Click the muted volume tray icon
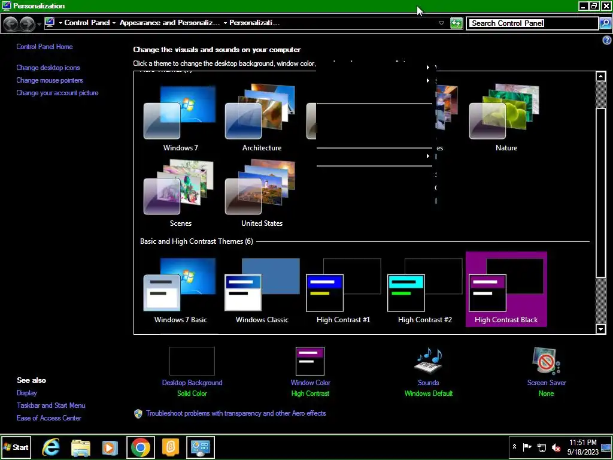The image size is (613, 460). pyautogui.click(x=556, y=447)
